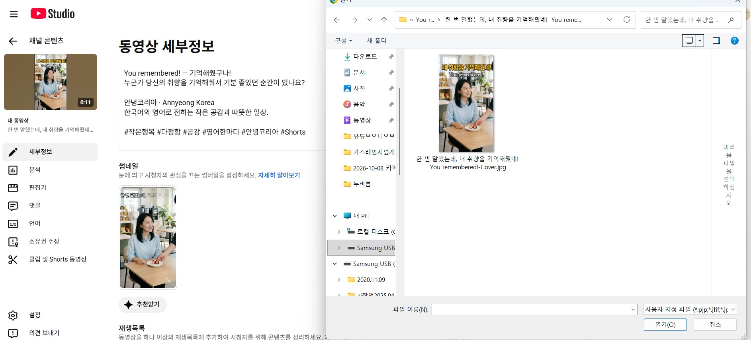This screenshot has height=340, width=751.
Task: Open the Language (언어) subtitles icon
Action: [13, 224]
